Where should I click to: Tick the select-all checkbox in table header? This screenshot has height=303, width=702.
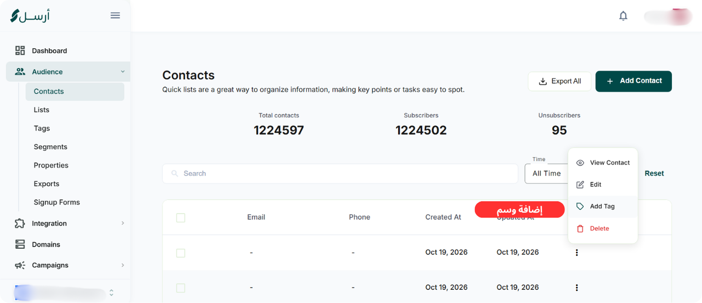point(180,218)
